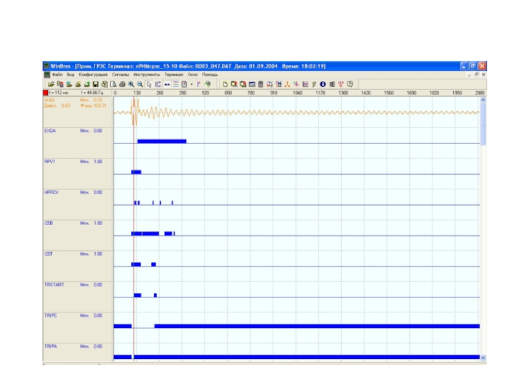Click the printer icon
The width and height of the screenshot is (518, 388).
click(x=122, y=85)
